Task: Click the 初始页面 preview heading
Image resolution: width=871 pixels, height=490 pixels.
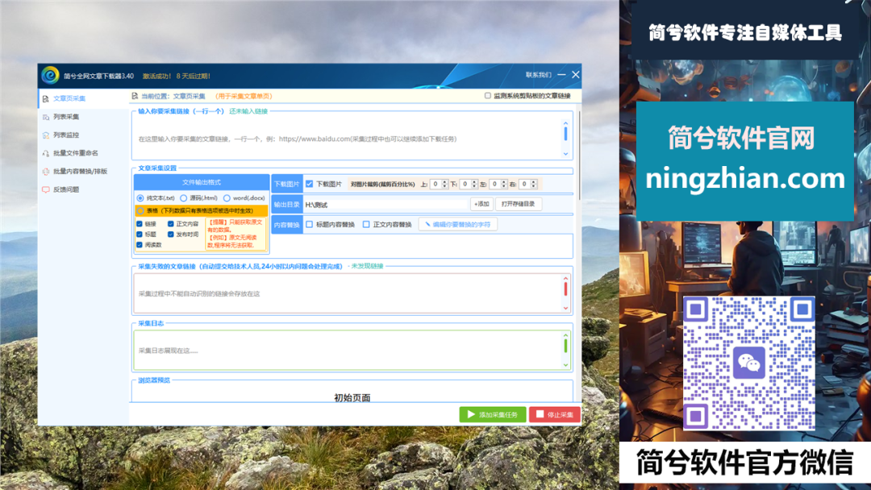Action: pyautogui.click(x=352, y=397)
